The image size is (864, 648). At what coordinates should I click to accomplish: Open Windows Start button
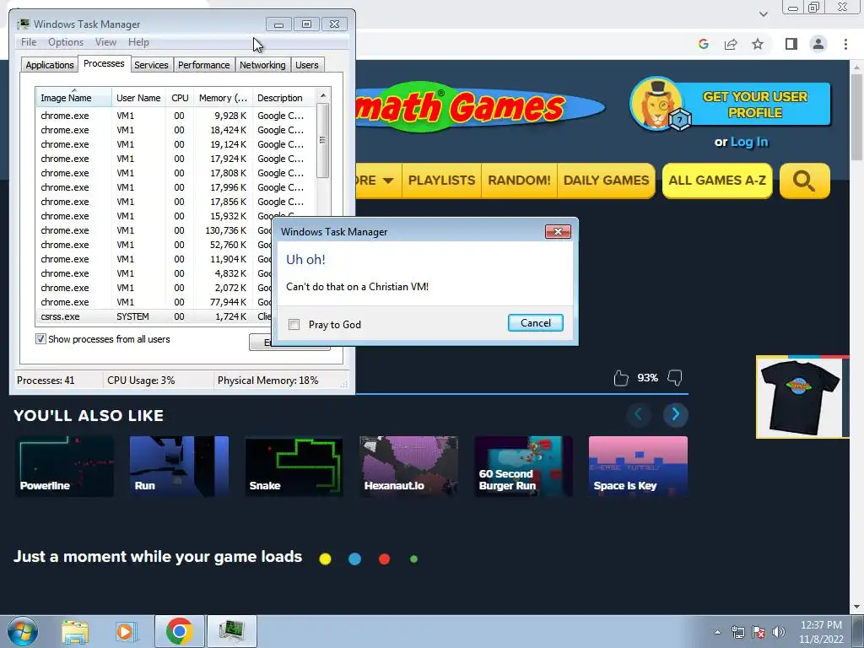pyautogui.click(x=23, y=631)
